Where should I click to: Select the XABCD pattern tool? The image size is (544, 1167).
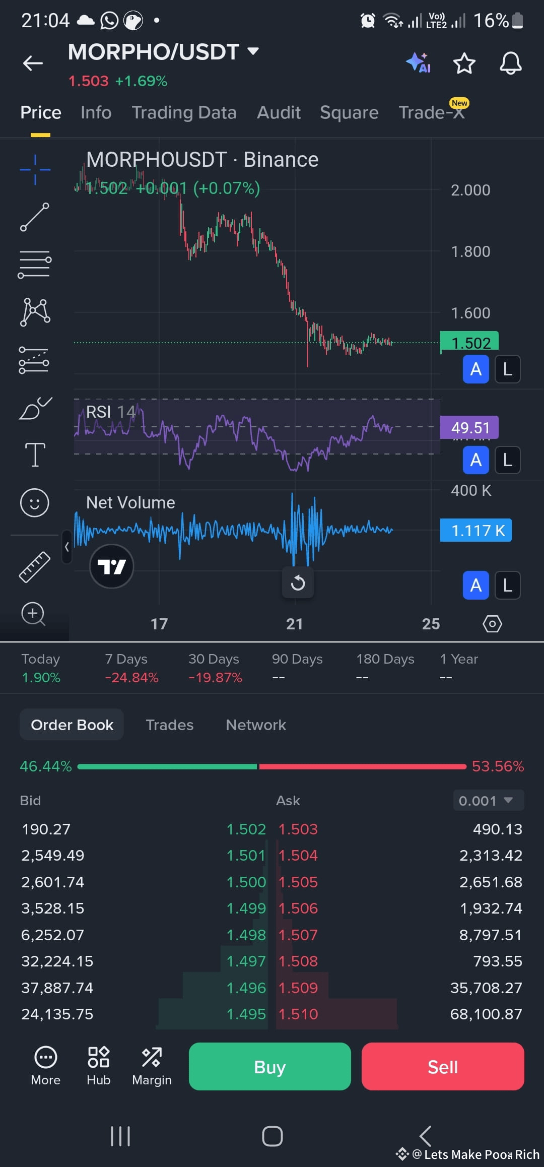[x=35, y=311]
